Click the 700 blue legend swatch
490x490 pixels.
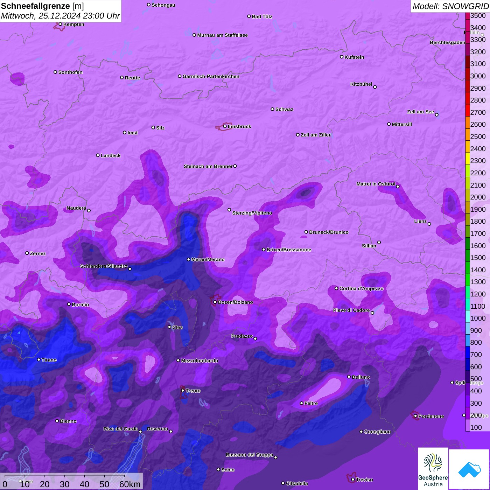(x=468, y=353)
